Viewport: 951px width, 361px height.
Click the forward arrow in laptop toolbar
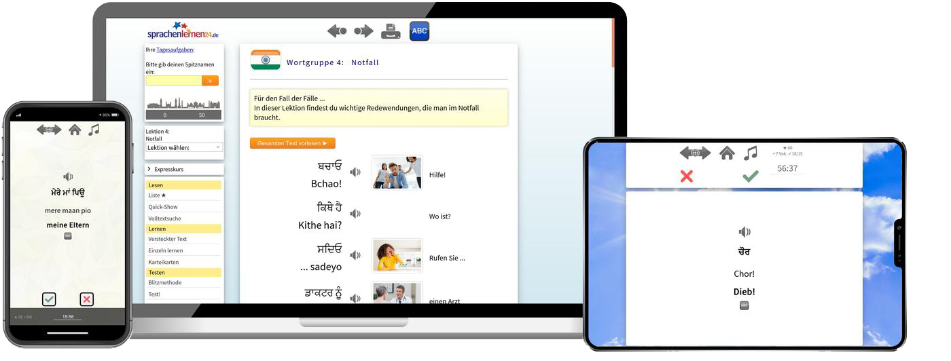[364, 31]
